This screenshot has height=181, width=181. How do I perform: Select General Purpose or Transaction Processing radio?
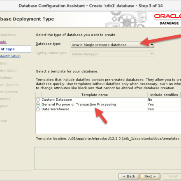pos(38,104)
